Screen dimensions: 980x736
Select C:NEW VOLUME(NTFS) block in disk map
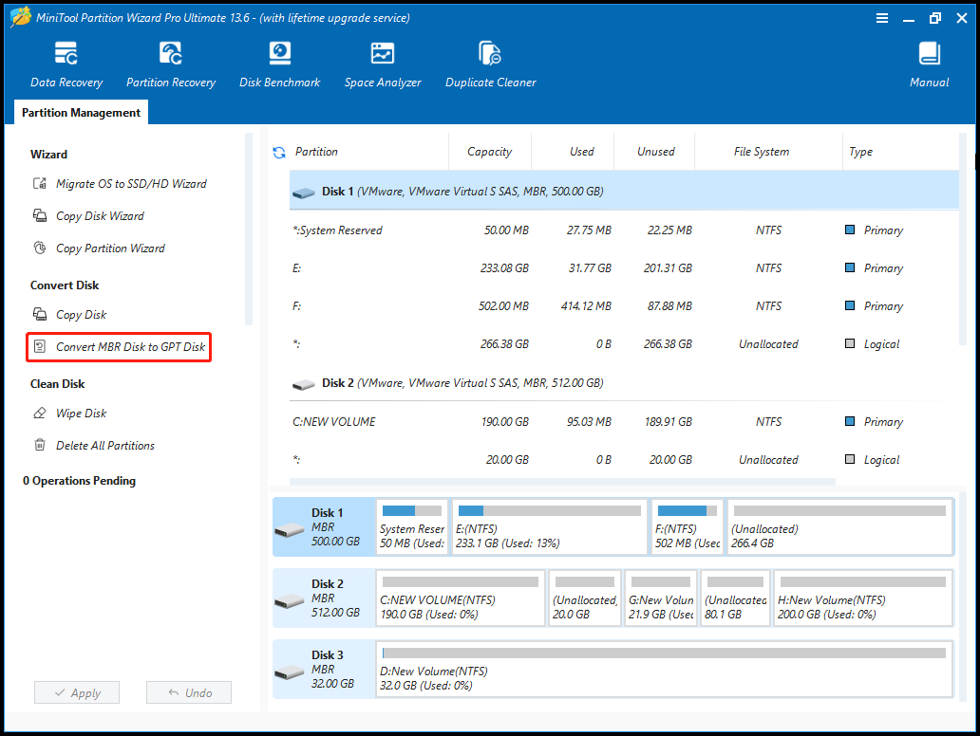pos(461,598)
